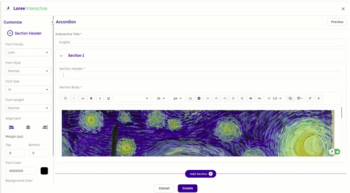Insert a numbered list

coord(225,98)
